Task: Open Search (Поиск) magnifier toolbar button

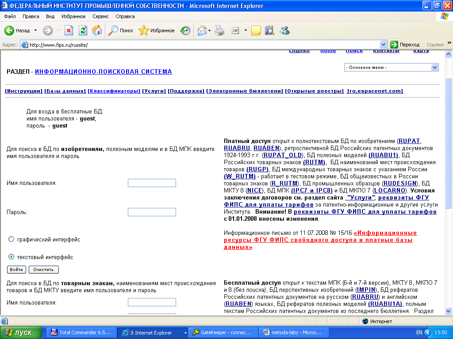Action: 120,30
